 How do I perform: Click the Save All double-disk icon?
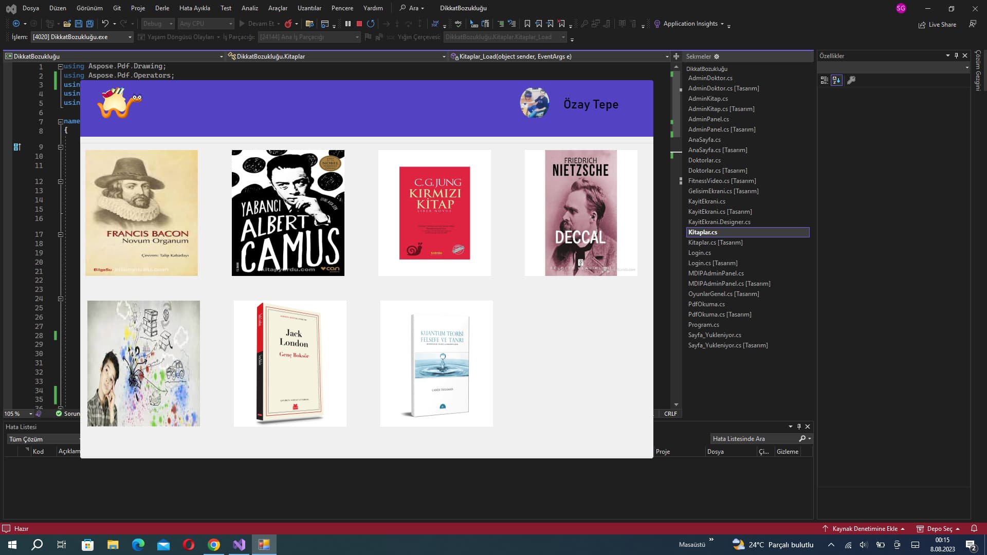coord(90,24)
